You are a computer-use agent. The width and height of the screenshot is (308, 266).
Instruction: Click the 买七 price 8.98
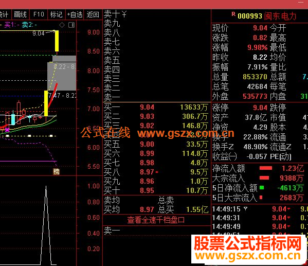(x=147, y=163)
